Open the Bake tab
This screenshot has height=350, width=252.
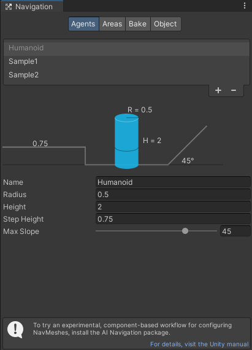(138, 24)
